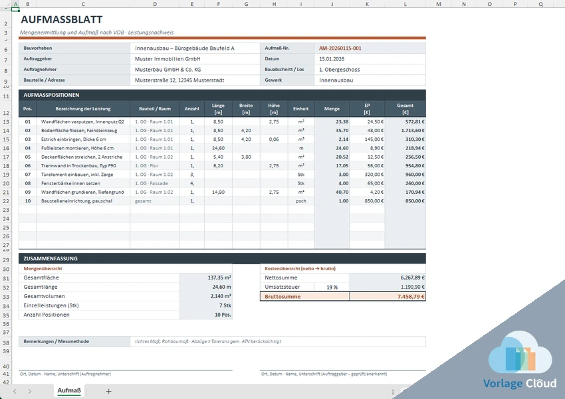Select unit price cell 320,00 €

point(367,175)
